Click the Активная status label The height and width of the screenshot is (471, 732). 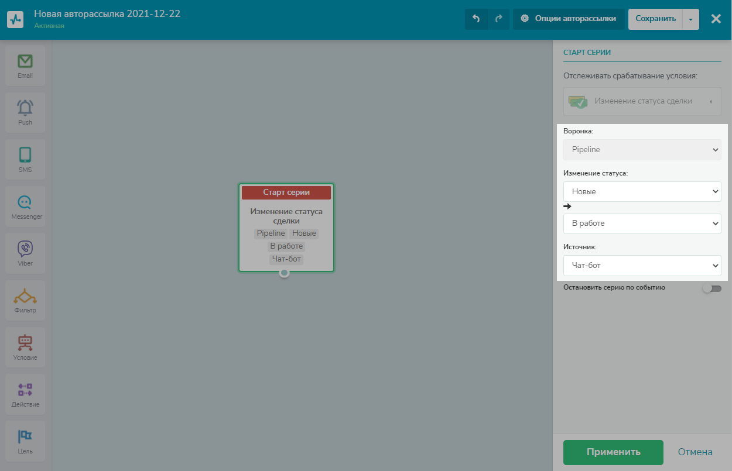(49, 26)
